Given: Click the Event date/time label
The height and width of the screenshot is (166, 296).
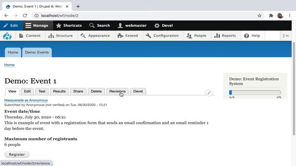Looking at the screenshot, I should 22,112.
